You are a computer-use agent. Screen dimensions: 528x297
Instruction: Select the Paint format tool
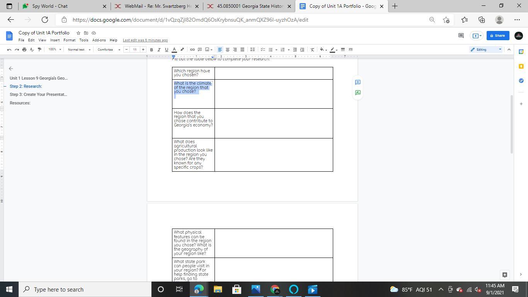click(39, 49)
